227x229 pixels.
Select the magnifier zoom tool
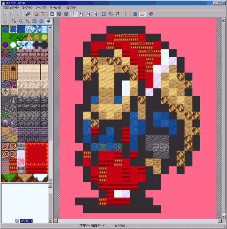click(21, 21)
